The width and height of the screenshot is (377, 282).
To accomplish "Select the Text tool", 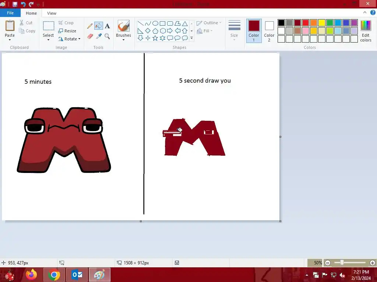I will coord(107,26).
